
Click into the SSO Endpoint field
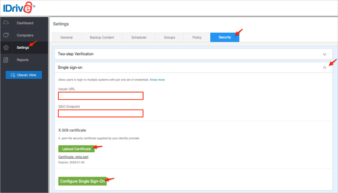(100, 113)
